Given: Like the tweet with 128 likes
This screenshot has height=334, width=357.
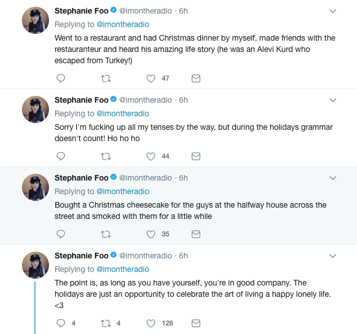Looking at the screenshot, I should coord(151,323).
